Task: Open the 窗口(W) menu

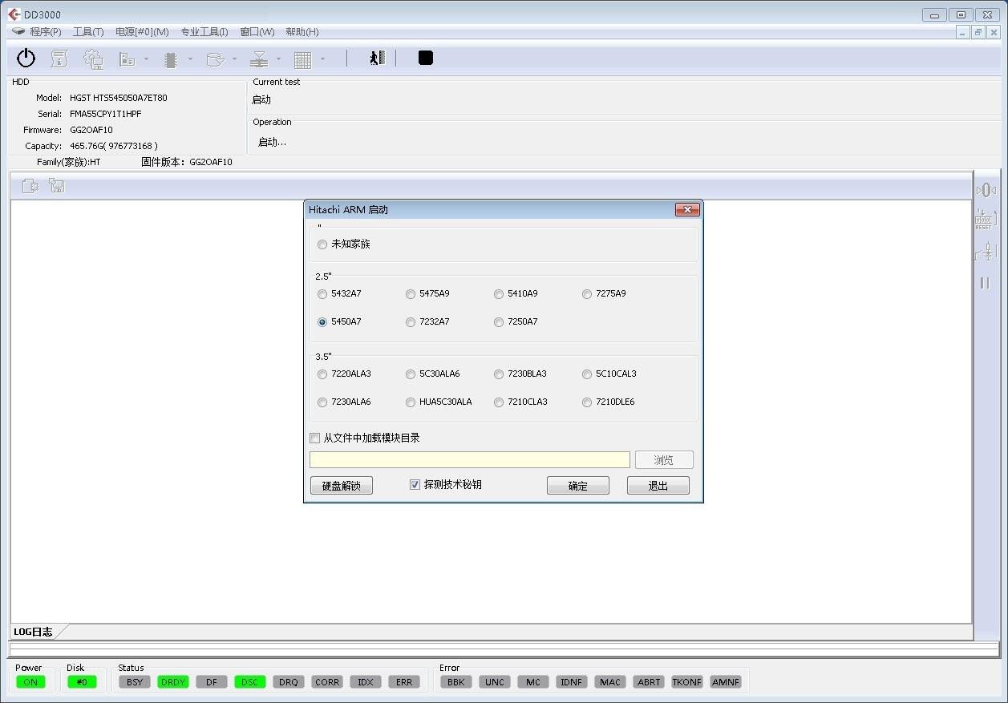Action: [x=257, y=32]
